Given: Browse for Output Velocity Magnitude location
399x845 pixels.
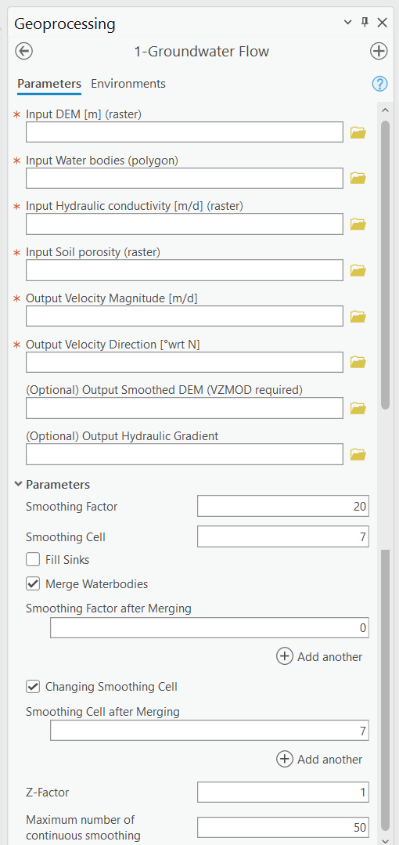Looking at the screenshot, I should coord(358,316).
